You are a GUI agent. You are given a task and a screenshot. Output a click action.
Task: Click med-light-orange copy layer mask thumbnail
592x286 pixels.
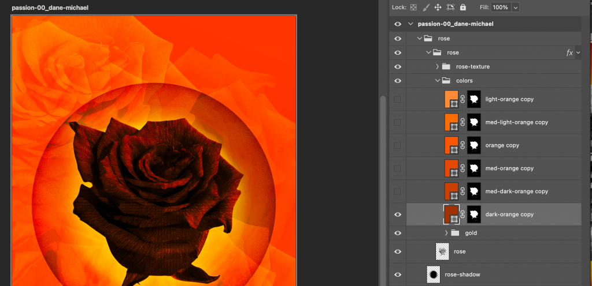(474, 122)
